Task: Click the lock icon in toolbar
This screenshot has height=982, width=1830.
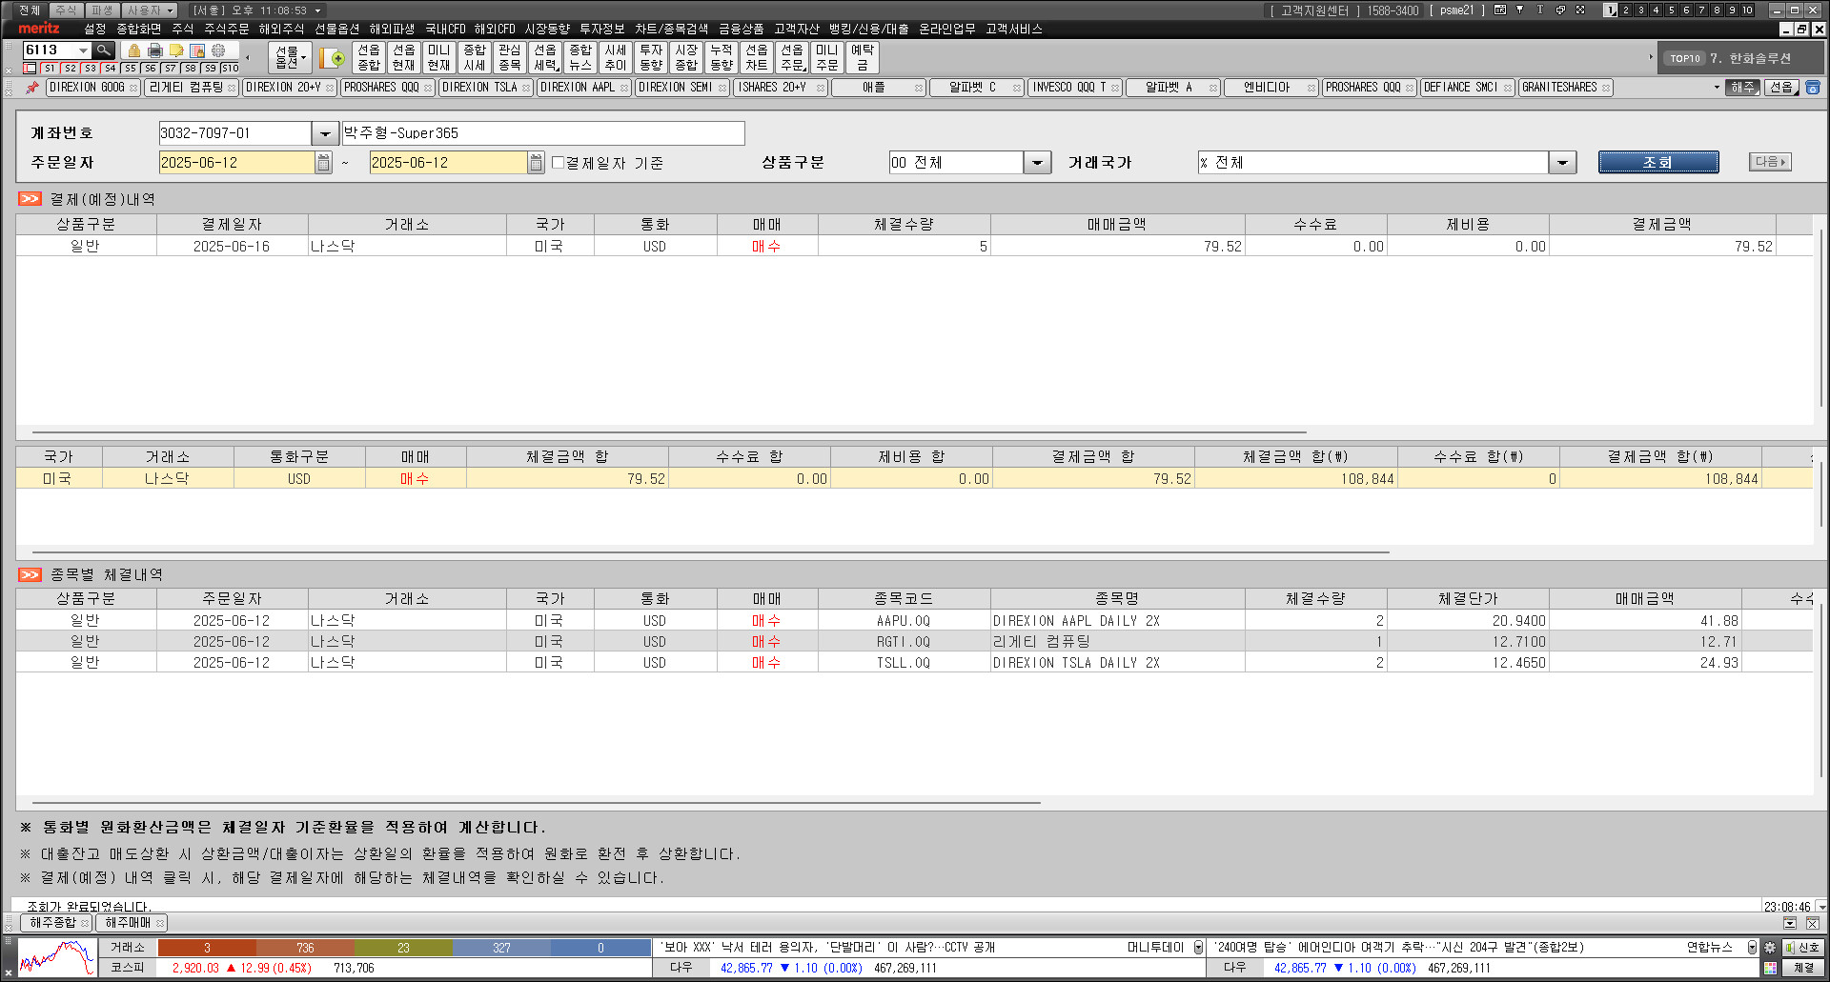Action: pos(134,50)
